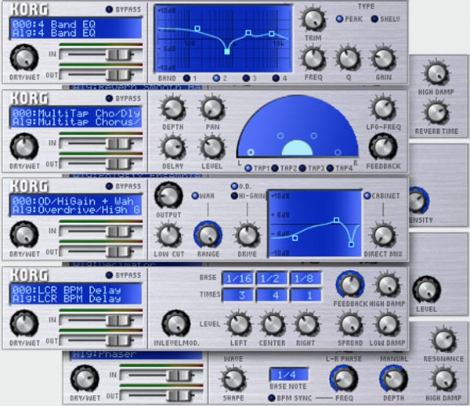The image size is (470, 406).
Task: Open the TIMES value 3 selector
Action: (x=239, y=295)
